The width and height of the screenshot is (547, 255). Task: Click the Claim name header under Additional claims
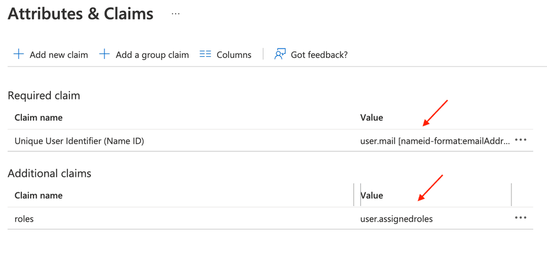tap(38, 195)
